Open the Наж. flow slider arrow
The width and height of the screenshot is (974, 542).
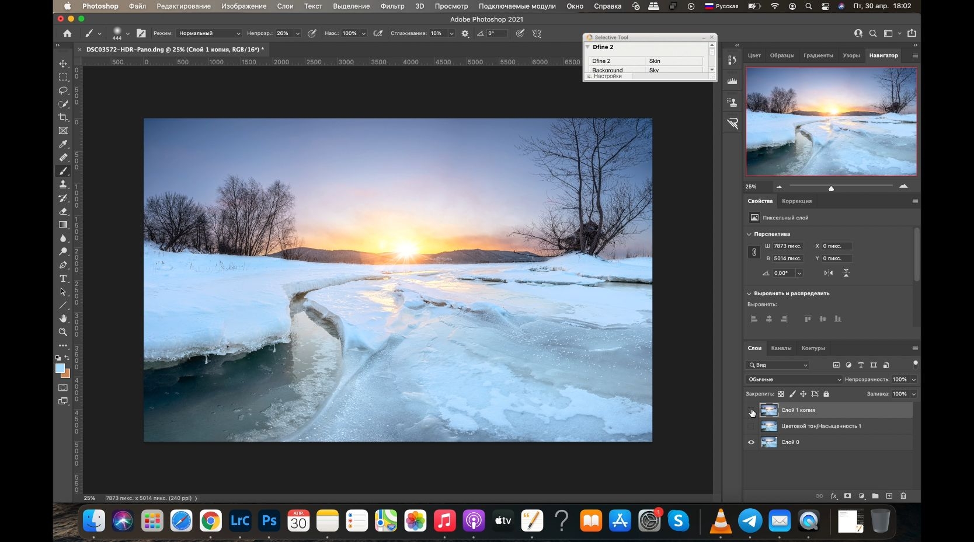click(363, 33)
